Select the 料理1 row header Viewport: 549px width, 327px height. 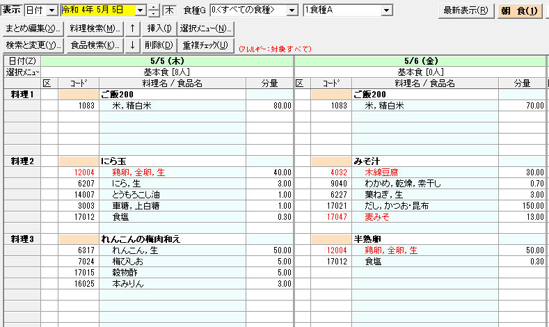(x=22, y=95)
